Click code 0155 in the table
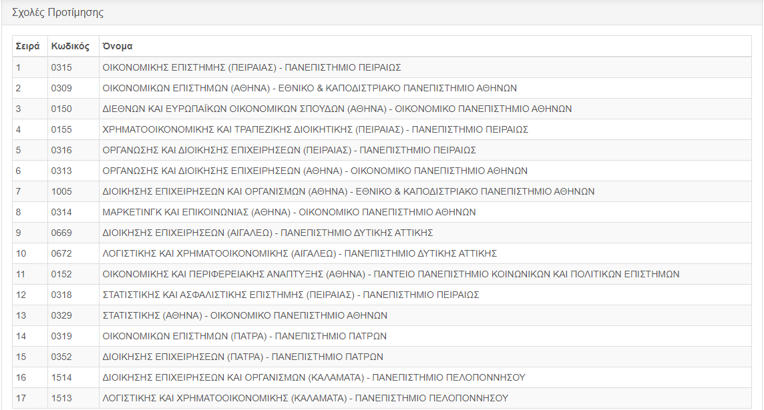764x410 pixels. tap(61, 129)
